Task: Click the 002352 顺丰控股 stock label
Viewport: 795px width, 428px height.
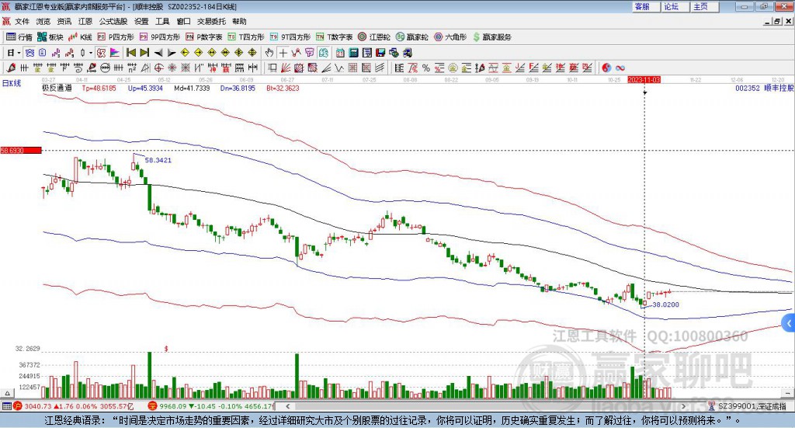Action: (x=764, y=88)
